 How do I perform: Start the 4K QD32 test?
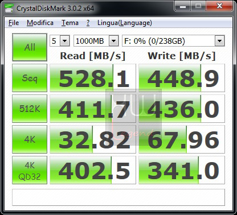point(30,170)
